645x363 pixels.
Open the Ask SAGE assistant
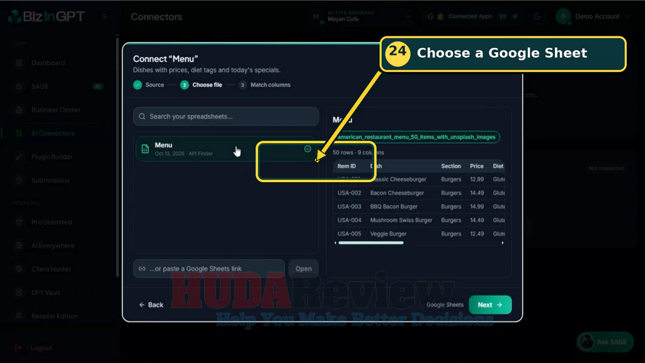coord(605,342)
